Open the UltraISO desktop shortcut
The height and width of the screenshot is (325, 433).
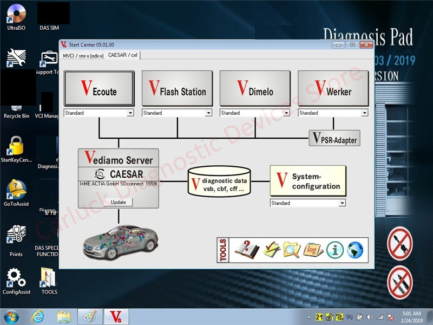[x=16, y=17]
